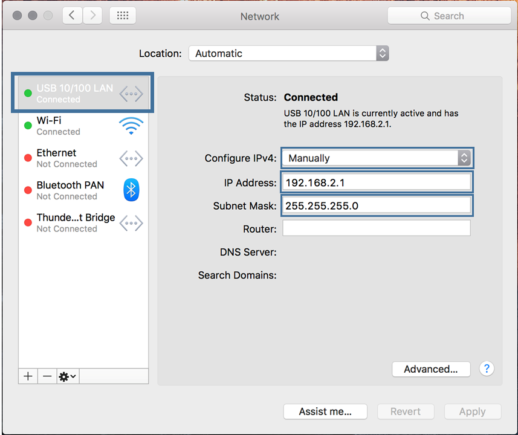Image resolution: width=518 pixels, height=435 pixels.
Task: Click the Bluetooth PAN icon
Action: click(x=131, y=190)
